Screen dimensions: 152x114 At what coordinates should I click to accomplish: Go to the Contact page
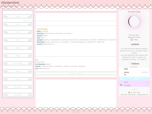point(18,95)
